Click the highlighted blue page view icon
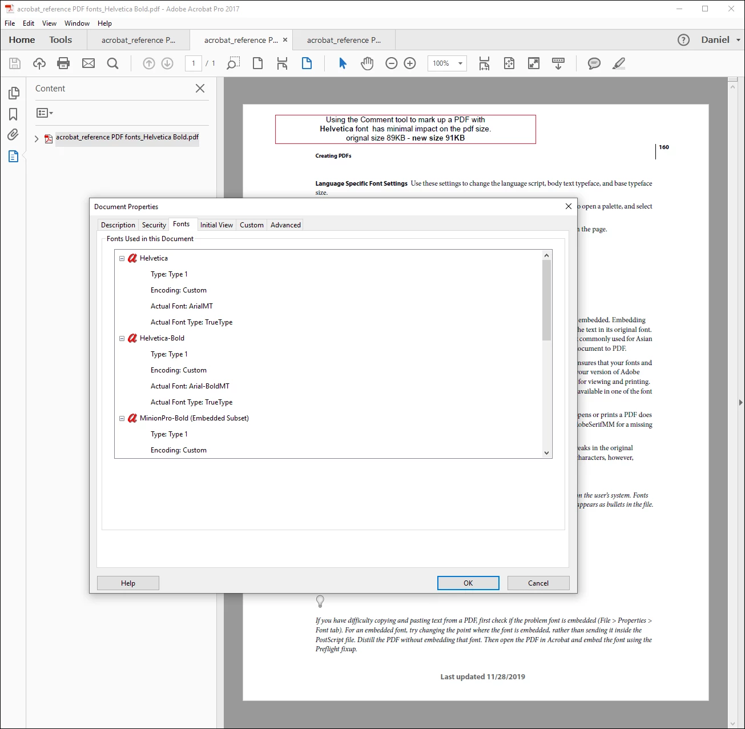Viewport: 745px width, 729px height. pyautogui.click(x=307, y=63)
